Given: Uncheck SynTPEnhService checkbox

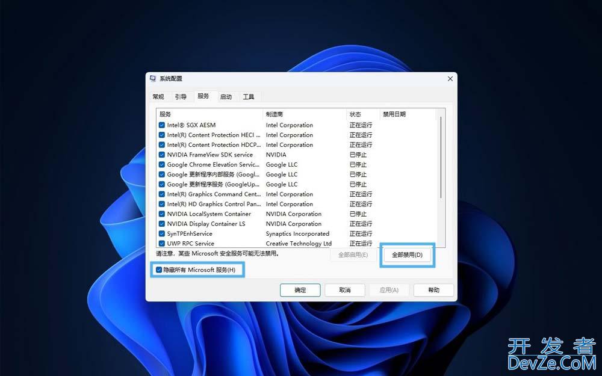Looking at the screenshot, I should click(x=161, y=233).
